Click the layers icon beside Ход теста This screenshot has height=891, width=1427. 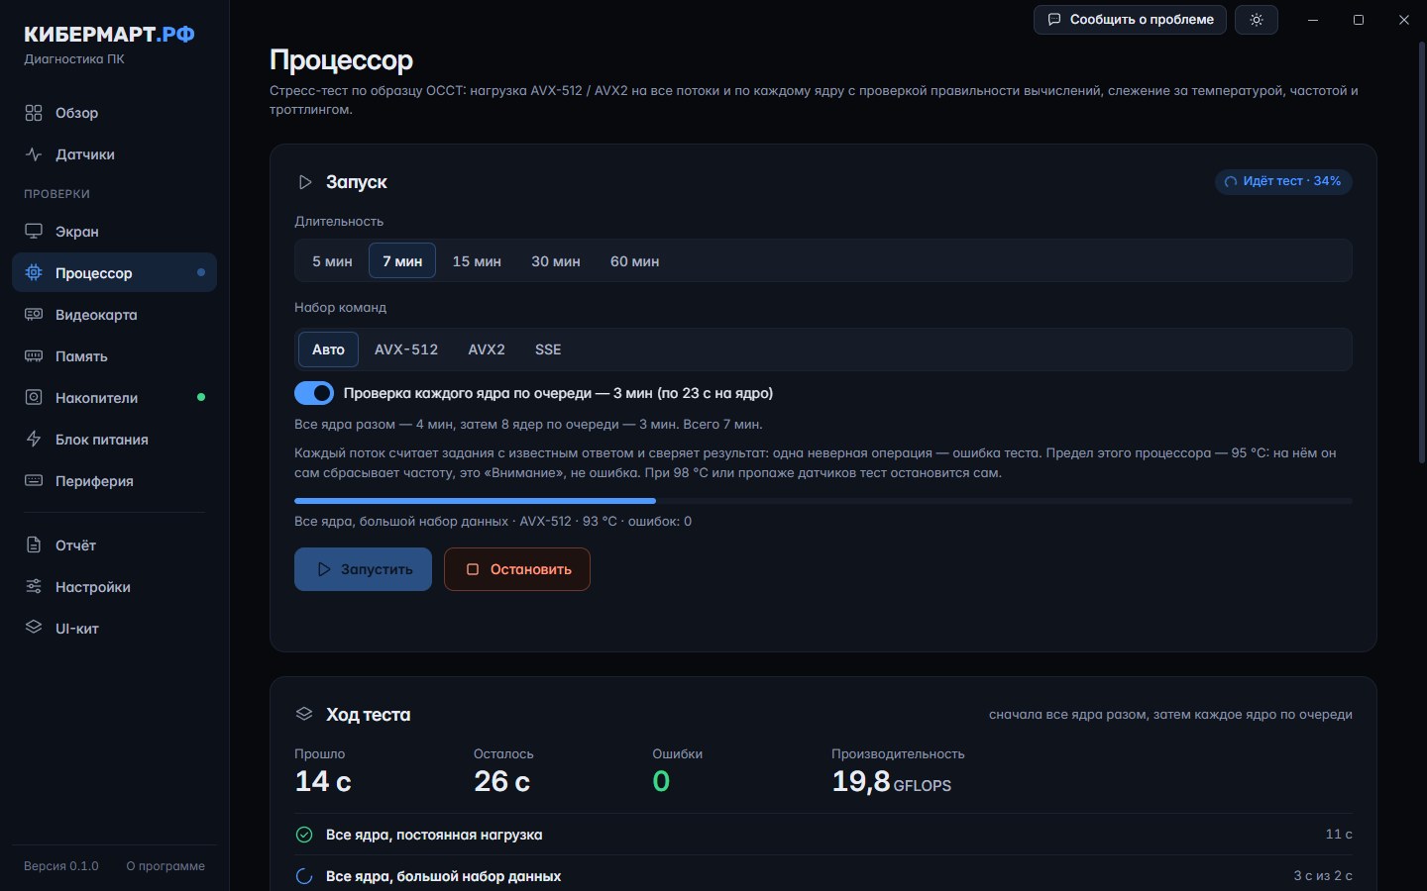(304, 715)
